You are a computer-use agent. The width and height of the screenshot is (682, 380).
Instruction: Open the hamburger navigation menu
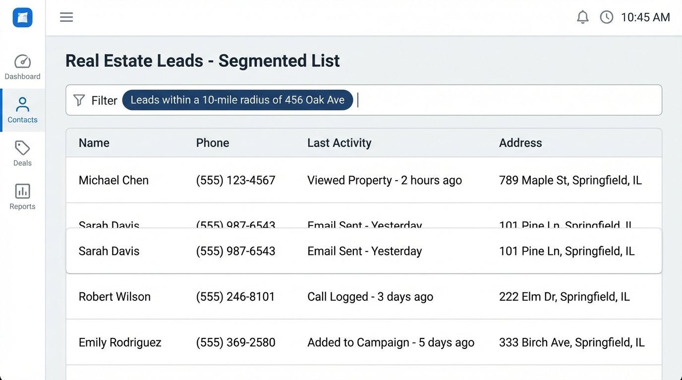66,17
